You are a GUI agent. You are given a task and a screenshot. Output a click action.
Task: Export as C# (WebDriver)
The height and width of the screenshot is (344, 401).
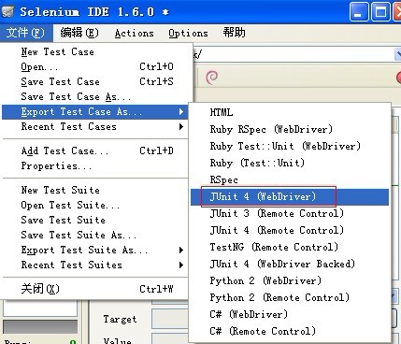click(x=290, y=314)
